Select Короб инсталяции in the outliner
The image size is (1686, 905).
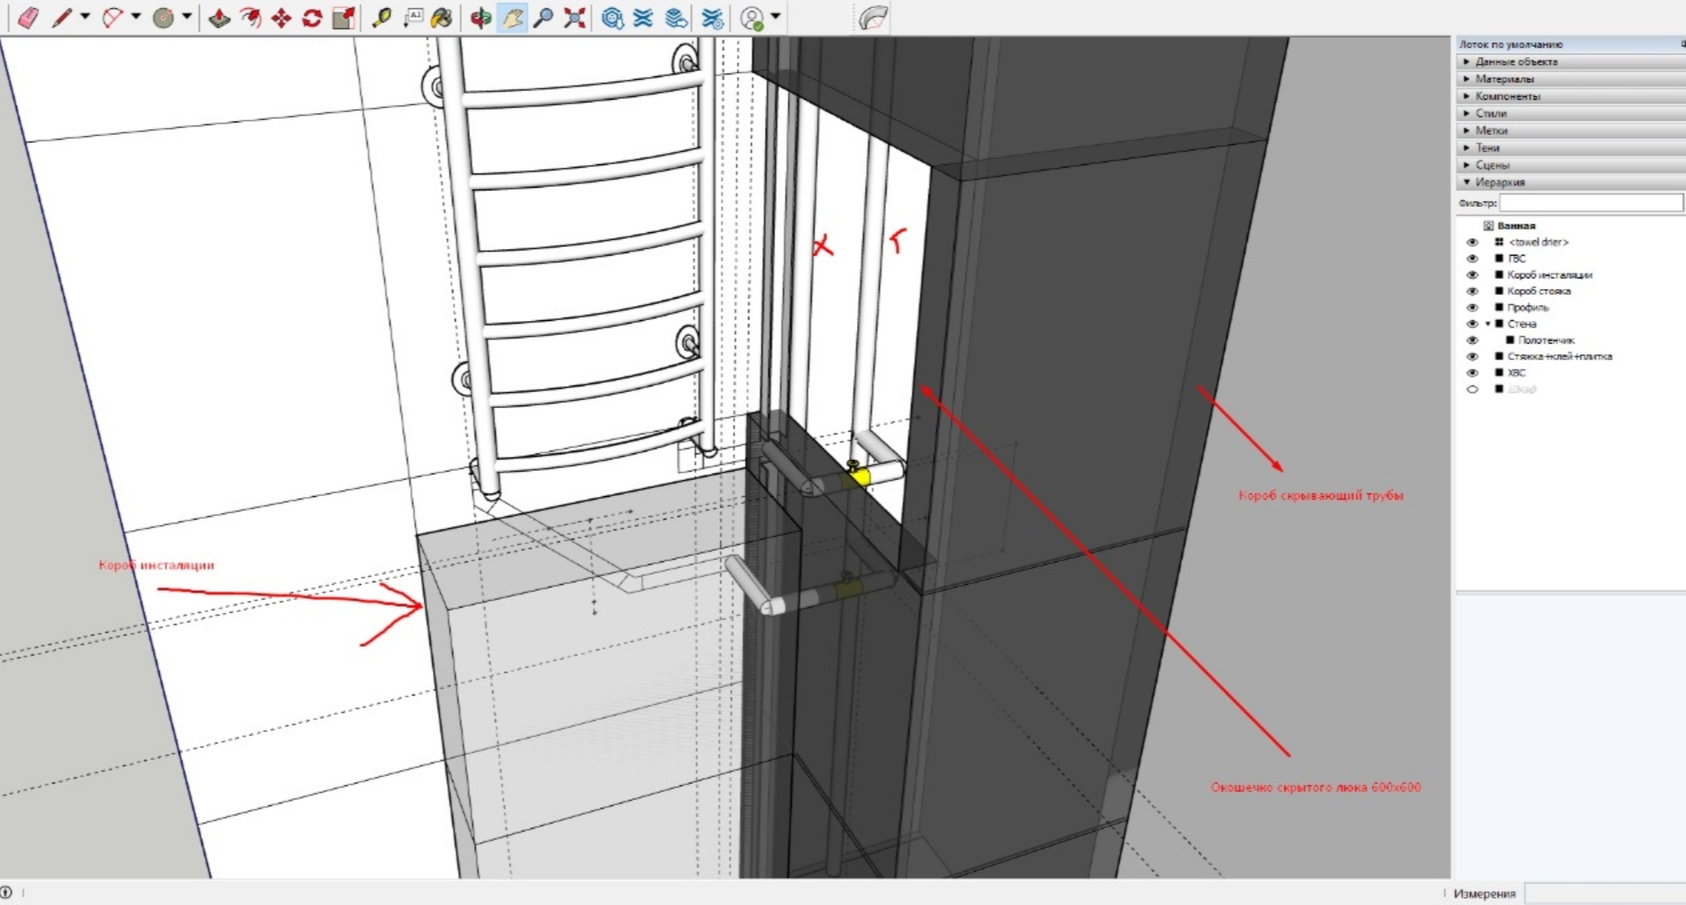(1549, 275)
